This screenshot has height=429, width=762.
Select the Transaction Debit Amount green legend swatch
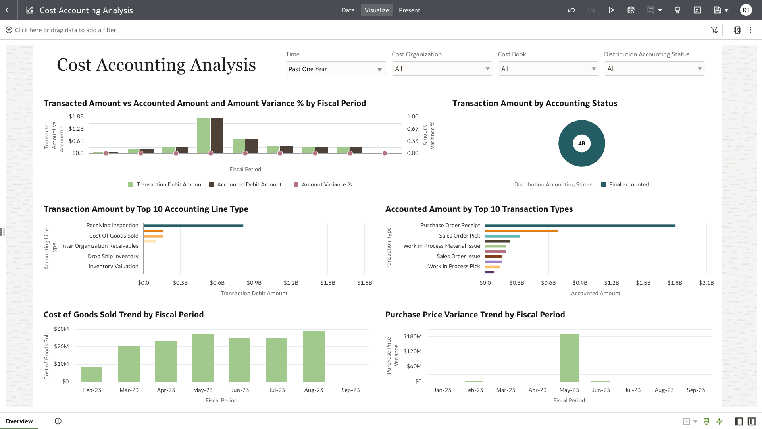(131, 184)
